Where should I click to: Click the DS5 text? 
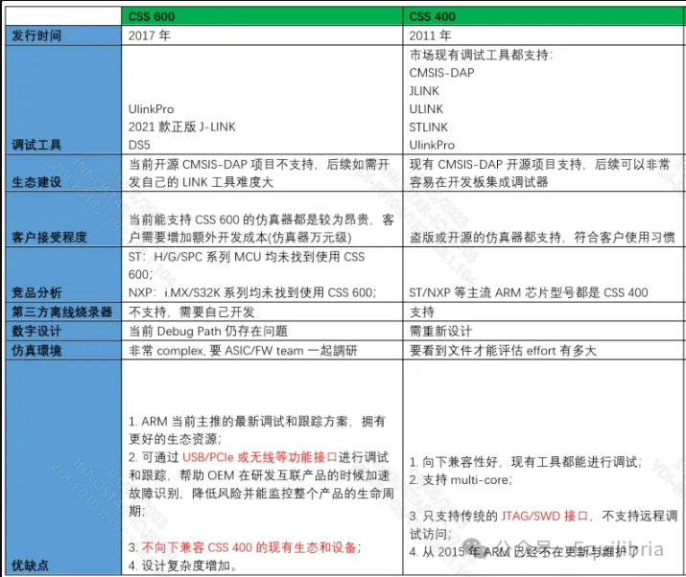click(x=139, y=145)
